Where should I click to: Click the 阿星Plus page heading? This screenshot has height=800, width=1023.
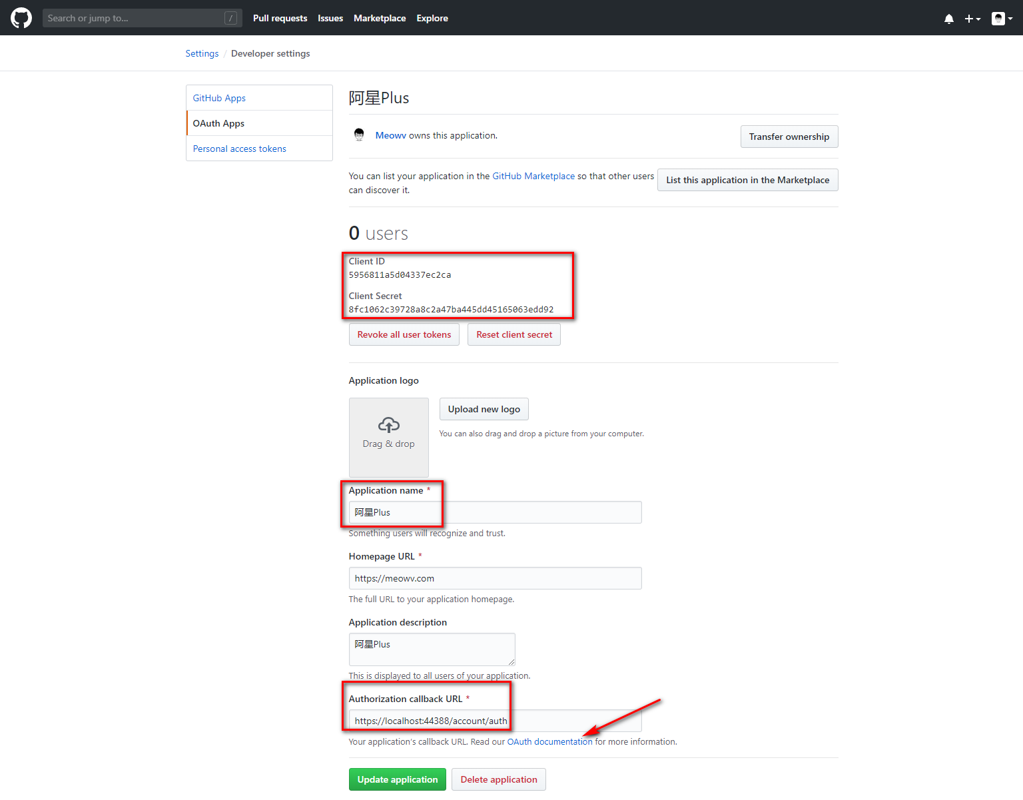[379, 98]
